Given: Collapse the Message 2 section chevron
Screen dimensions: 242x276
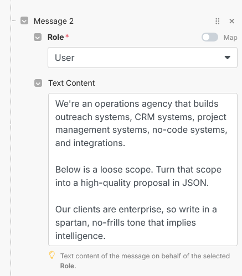Looking at the screenshot, I should pos(24,20).
